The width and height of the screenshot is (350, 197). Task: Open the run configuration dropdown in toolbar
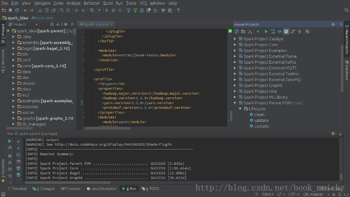[x=99, y=10]
